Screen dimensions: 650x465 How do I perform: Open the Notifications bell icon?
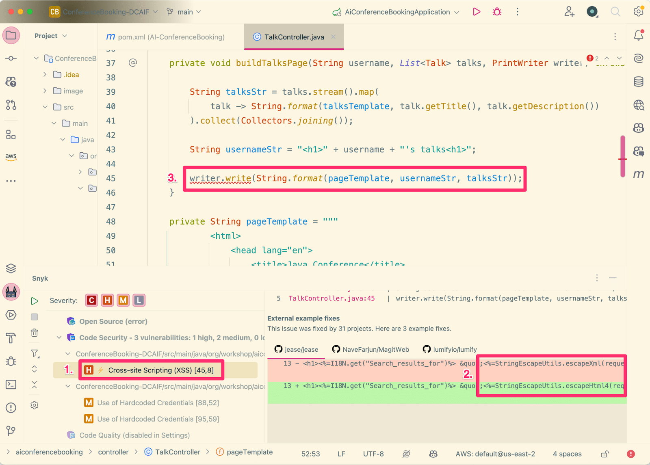639,35
